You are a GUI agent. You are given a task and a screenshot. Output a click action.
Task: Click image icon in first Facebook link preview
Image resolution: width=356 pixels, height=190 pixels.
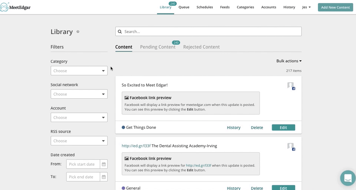click(126, 98)
